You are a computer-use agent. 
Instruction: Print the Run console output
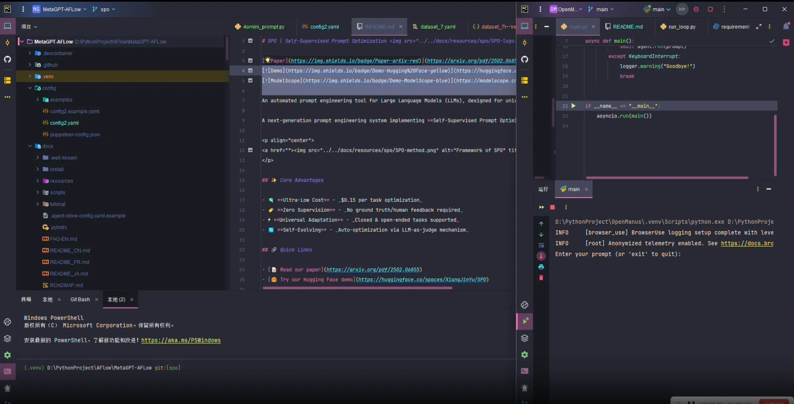[541, 267]
